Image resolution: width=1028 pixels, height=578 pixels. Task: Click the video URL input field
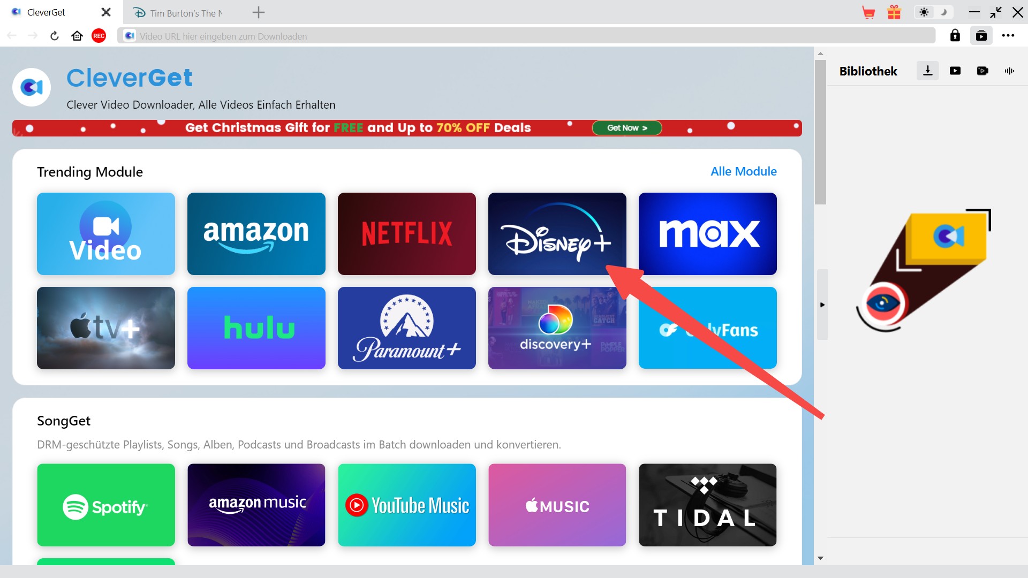tap(526, 36)
